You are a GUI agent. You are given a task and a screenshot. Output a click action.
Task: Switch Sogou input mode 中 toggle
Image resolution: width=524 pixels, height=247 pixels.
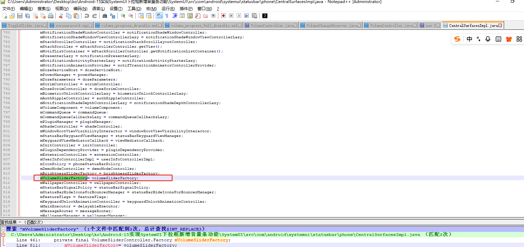[469, 39]
